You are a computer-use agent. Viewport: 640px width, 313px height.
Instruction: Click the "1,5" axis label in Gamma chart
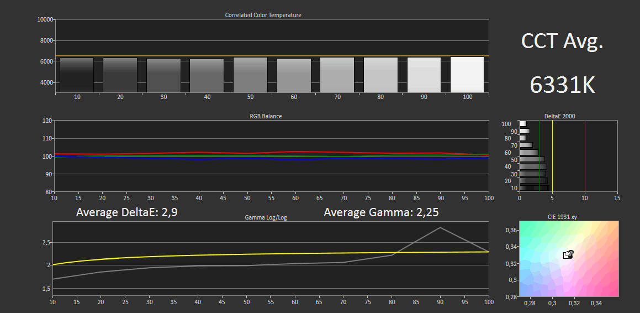(x=46, y=289)
